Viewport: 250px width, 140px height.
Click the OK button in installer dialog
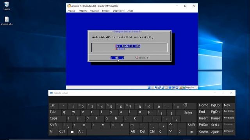click(117, 58)
